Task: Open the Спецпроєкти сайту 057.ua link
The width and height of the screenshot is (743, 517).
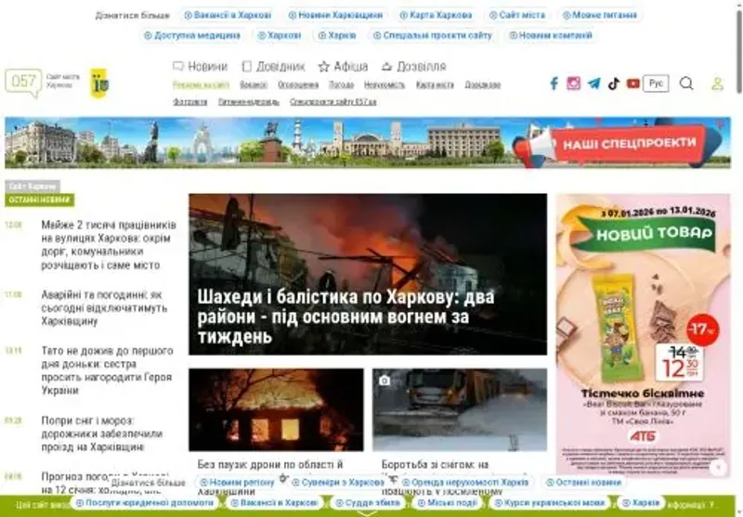Action: pyautogui.click(x=333, y=101)
